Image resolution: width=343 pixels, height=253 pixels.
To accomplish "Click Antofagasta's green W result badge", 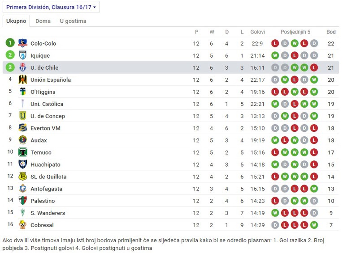I will (x=314, y=189).
